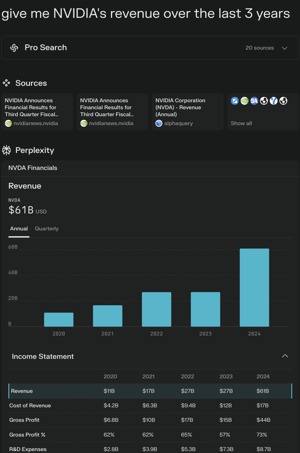Click the $11B revenue cell for 2020
The height and width of the screenshot is (453, 300).
tap(109, 391)
